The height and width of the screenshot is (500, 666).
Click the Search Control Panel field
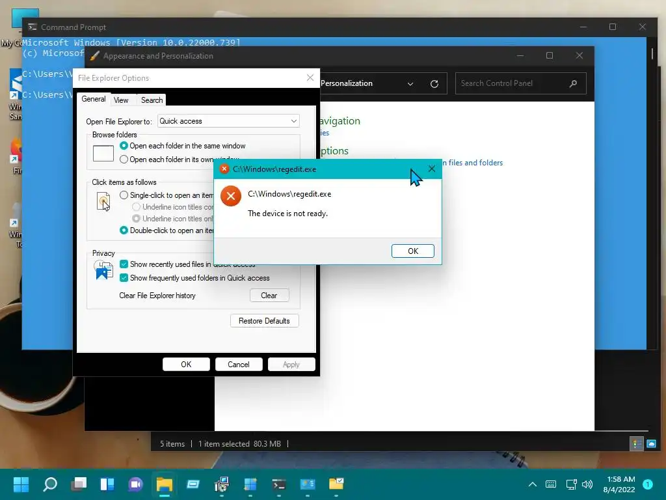pyautogui.click(x=521, y=83)
